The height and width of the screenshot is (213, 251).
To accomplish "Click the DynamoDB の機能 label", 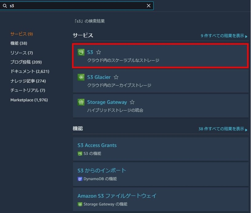I will pyautogui.click(x=100, y=179).
